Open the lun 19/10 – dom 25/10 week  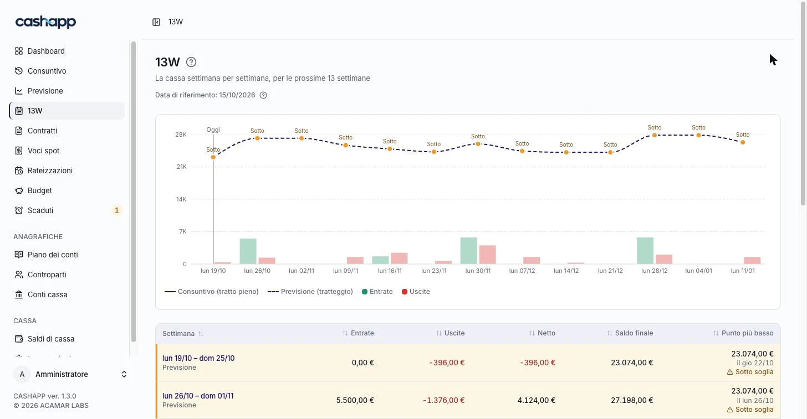point(198,358)
